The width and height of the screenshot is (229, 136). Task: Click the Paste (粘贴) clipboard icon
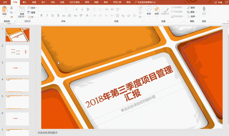pos(4,10)
